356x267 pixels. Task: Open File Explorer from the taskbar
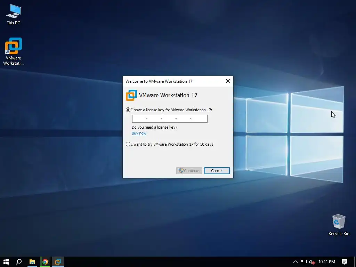(x=32, y=262)
